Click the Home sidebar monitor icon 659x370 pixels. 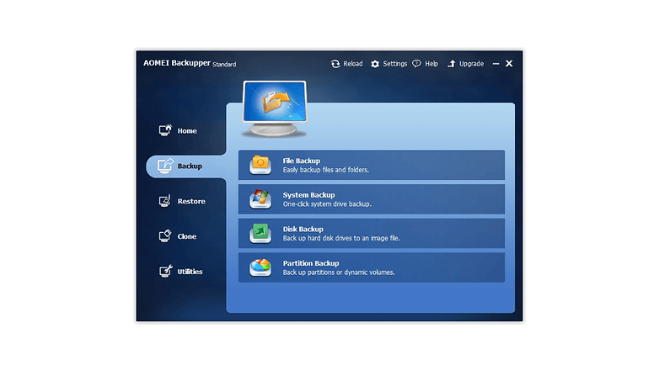point(165,130)
